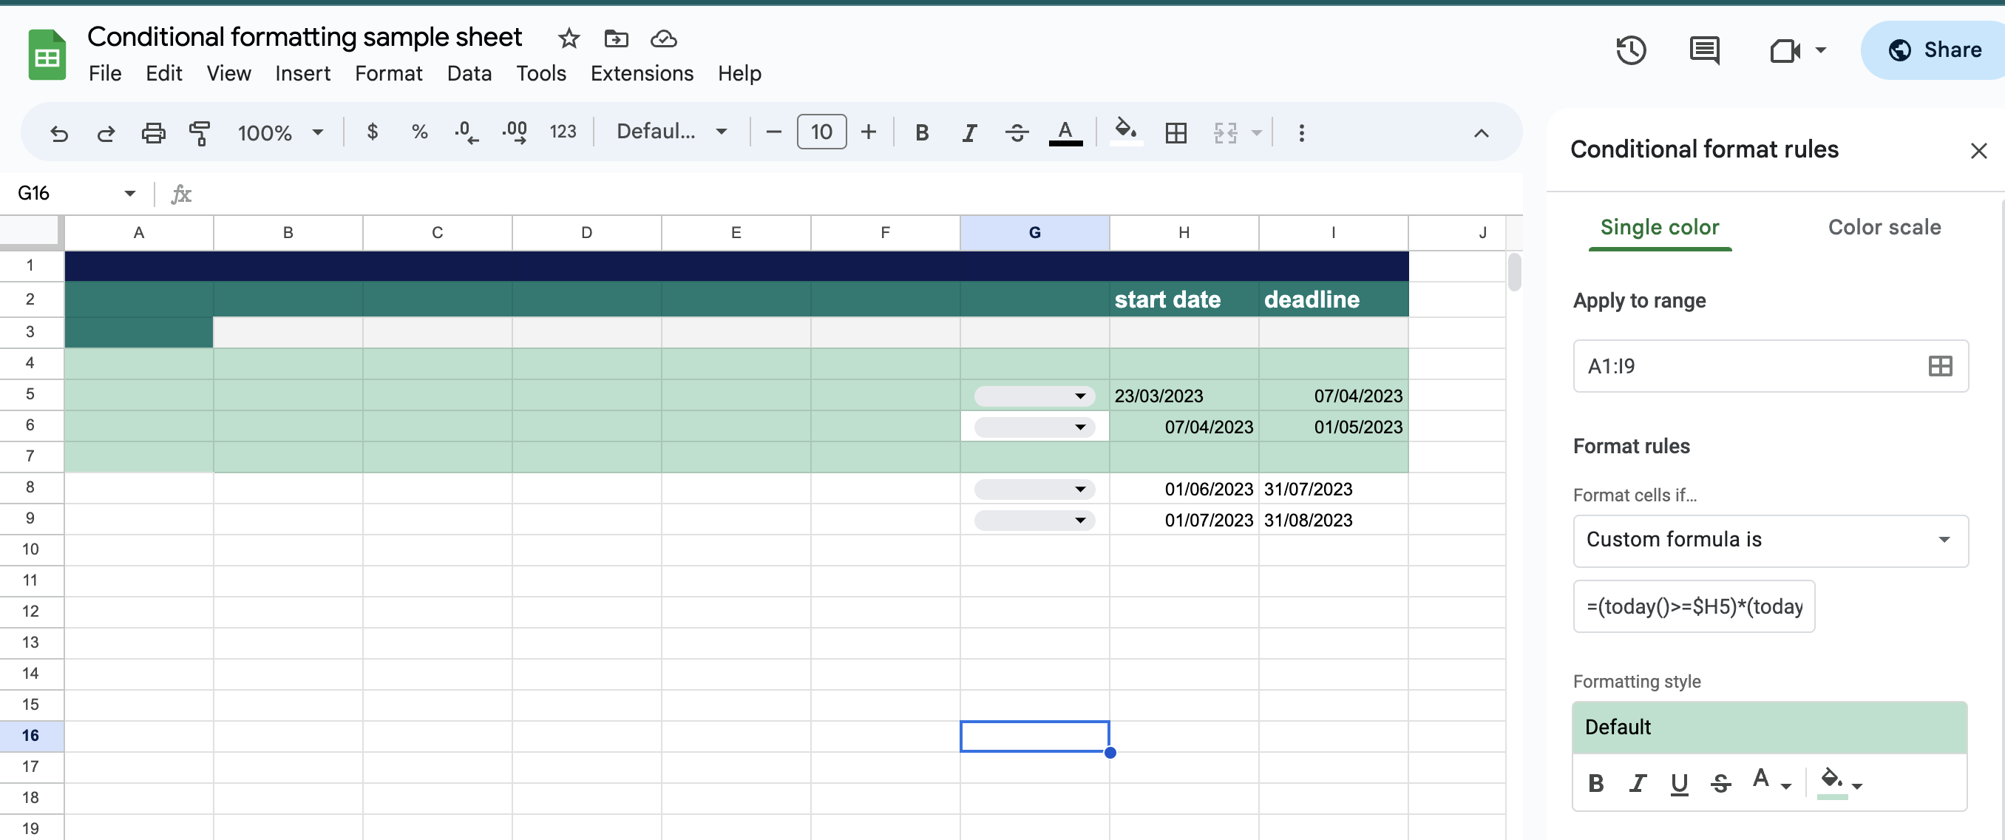Select the paint format tool
This screenshot has height=840, width=2005.
[x=200, y=133]
